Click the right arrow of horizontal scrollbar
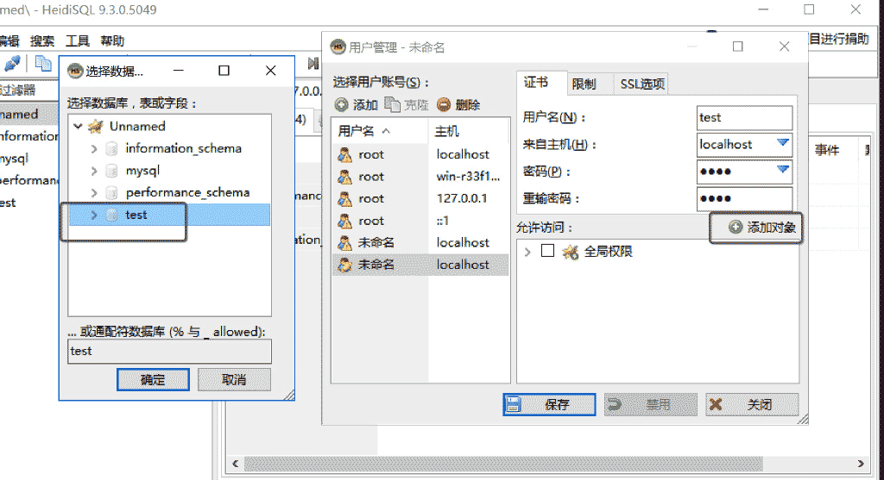This screenshot has height=480, width=884. click(861, 464)
